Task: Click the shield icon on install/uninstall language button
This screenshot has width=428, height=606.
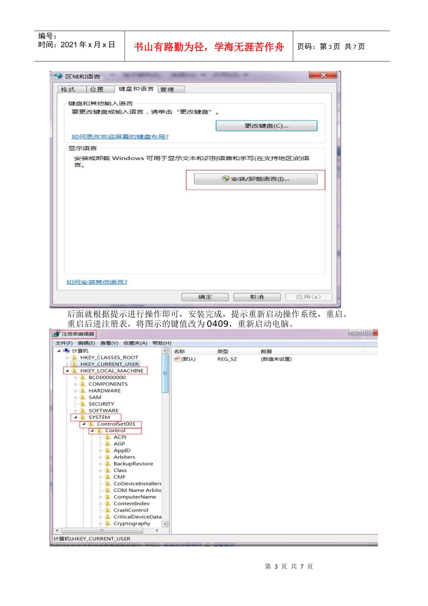Action: tap(226, 179)
